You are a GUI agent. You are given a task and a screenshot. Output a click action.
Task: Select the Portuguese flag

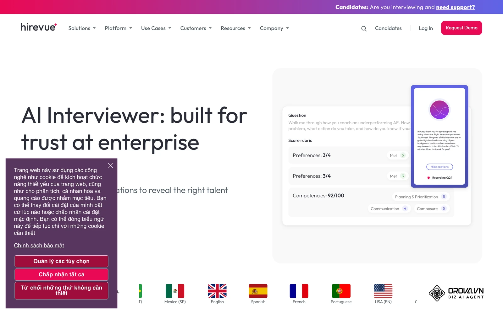point(341,291)
